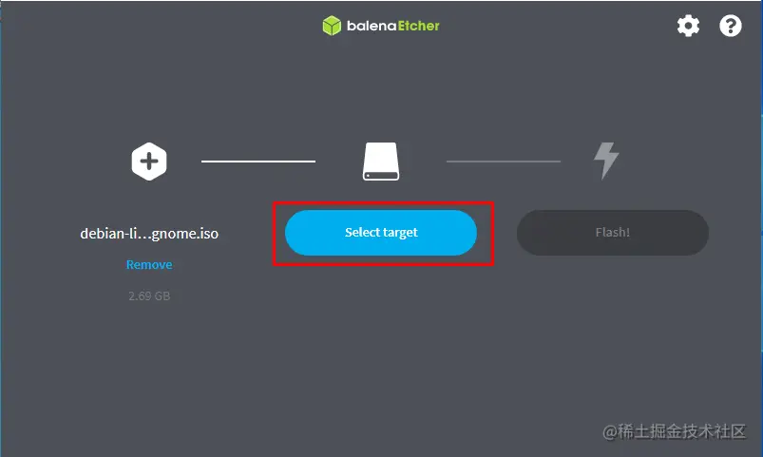
Task: Click the drive icon above Select target
Action: (381, 162)
